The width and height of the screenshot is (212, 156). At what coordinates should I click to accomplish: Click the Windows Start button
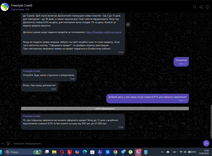[x=1, y=152]
